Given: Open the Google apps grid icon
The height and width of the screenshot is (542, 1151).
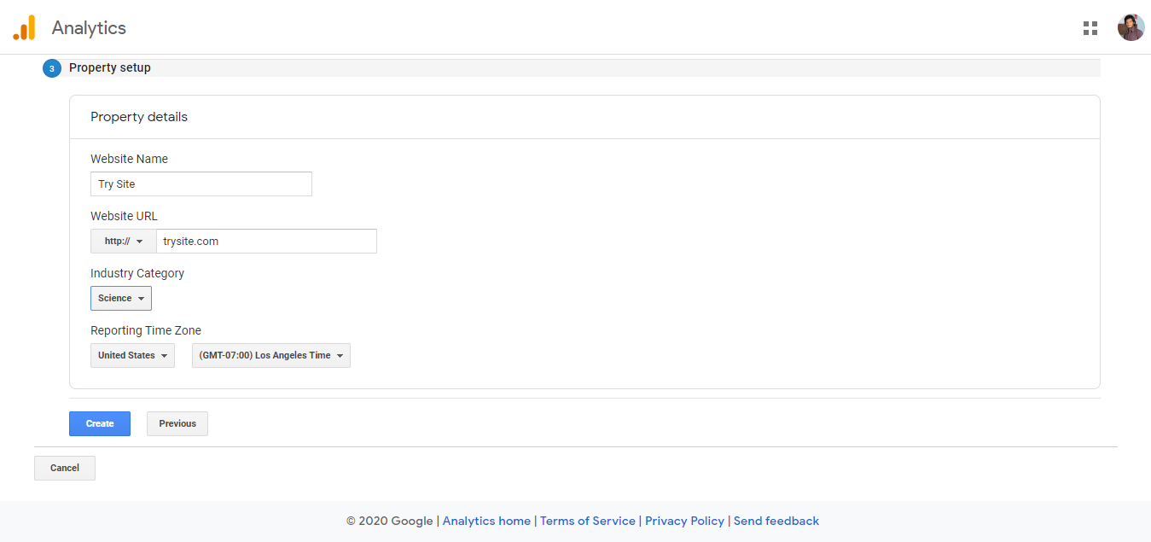Looking at the screenshot, I should [x=1090, y=28].
